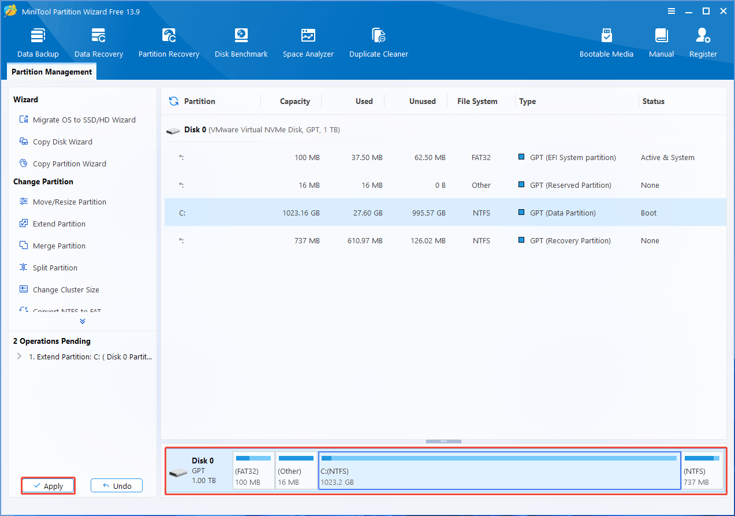
Task: Open Bootable Media builder
Action: [606, 43]
